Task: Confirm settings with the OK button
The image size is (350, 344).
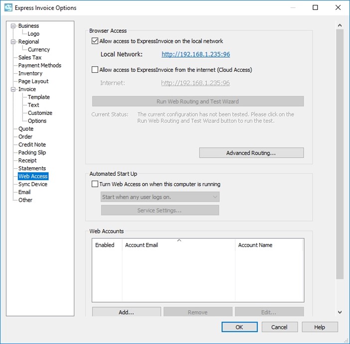Action: coord(239,327)
